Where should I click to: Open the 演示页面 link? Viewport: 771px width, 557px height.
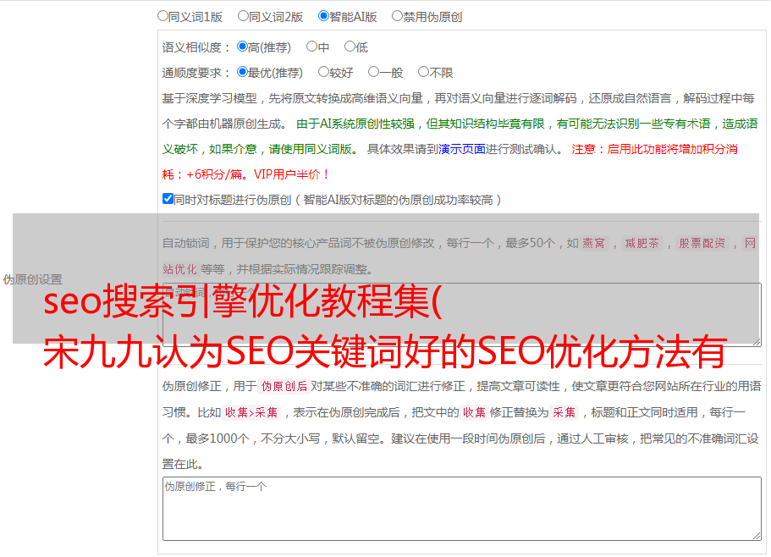(461, 149)
